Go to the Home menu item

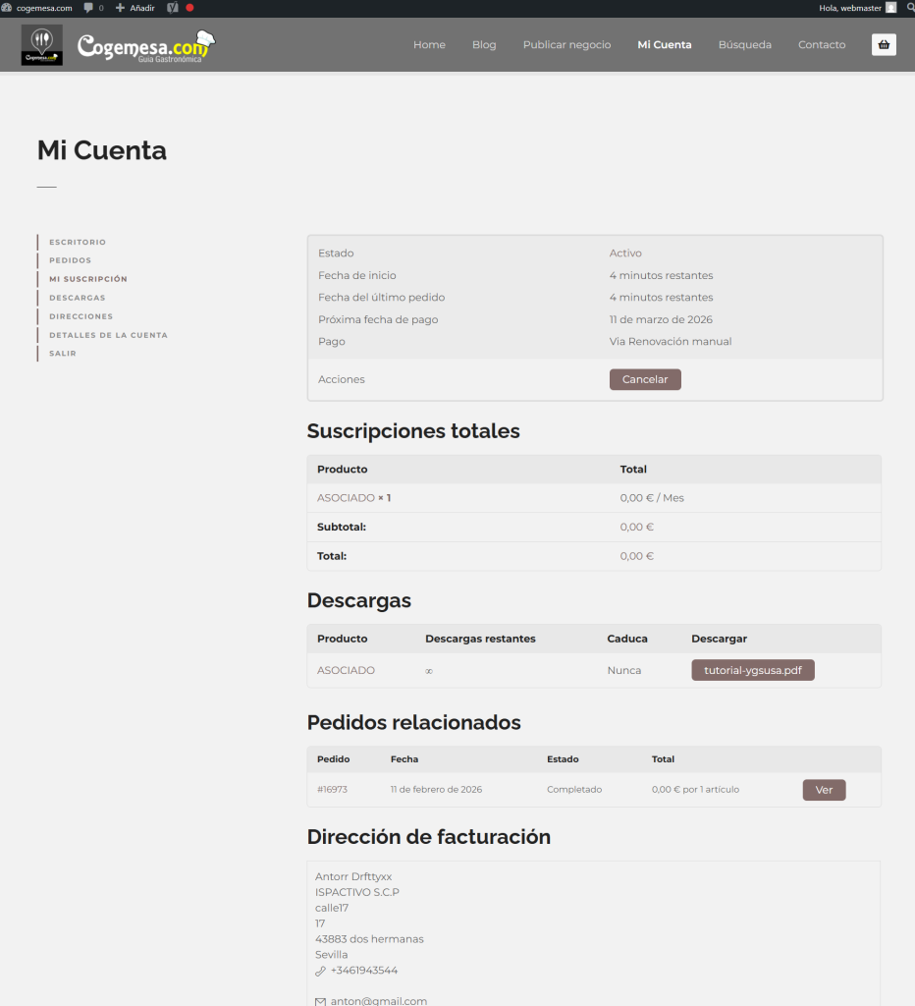pyautogui.click(x=429, y=45)
